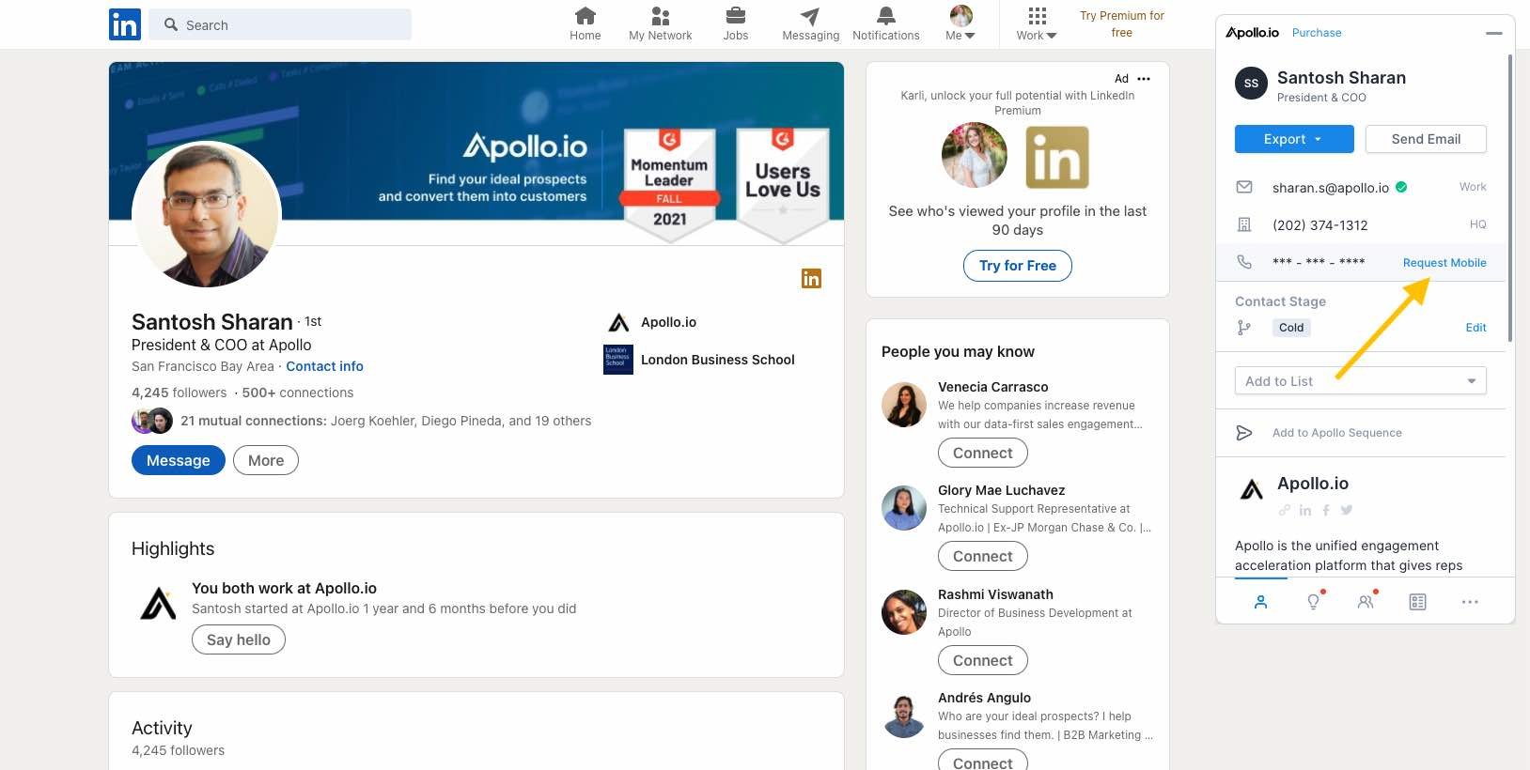This screenshot has height=770, width=1530.
Task: Connect with Venecia Carrasco
Action: point(983,453)
